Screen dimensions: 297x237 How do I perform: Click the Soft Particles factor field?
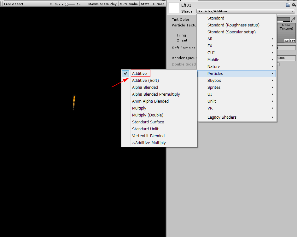[286, 48]
